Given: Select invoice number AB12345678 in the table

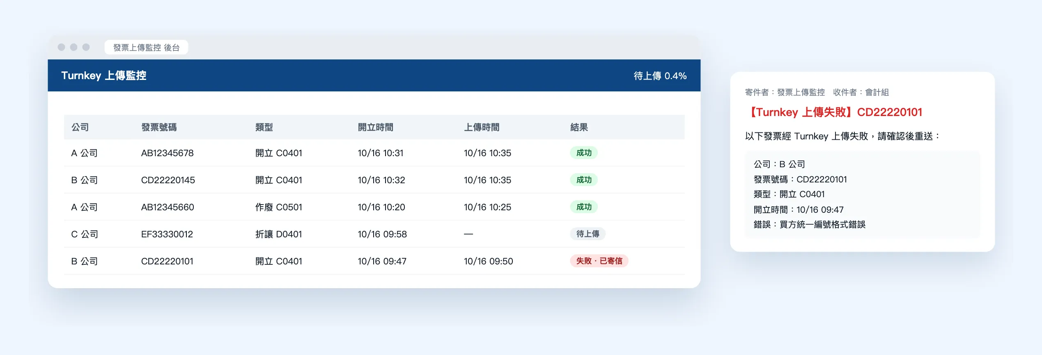Looking at the screenshot, I should [x=167, y=153].
